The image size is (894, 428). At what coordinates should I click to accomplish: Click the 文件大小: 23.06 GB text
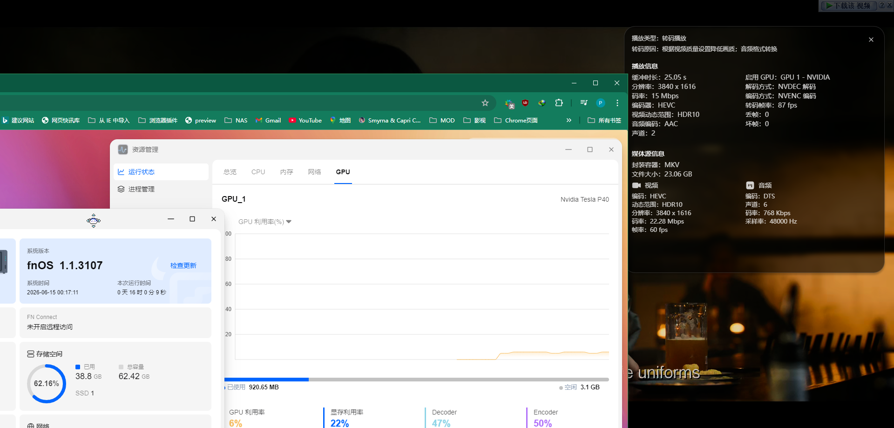pos(662,174)
